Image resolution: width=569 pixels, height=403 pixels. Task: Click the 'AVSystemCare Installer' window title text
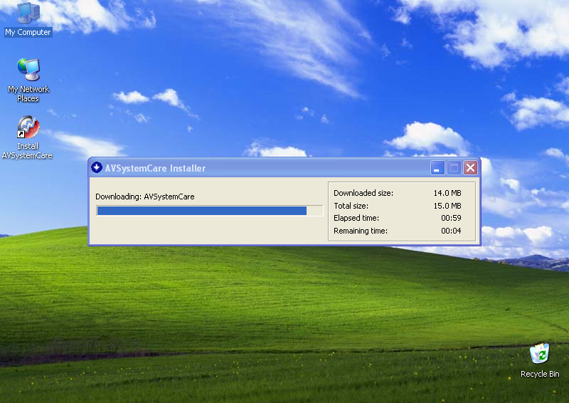point(155,168)
